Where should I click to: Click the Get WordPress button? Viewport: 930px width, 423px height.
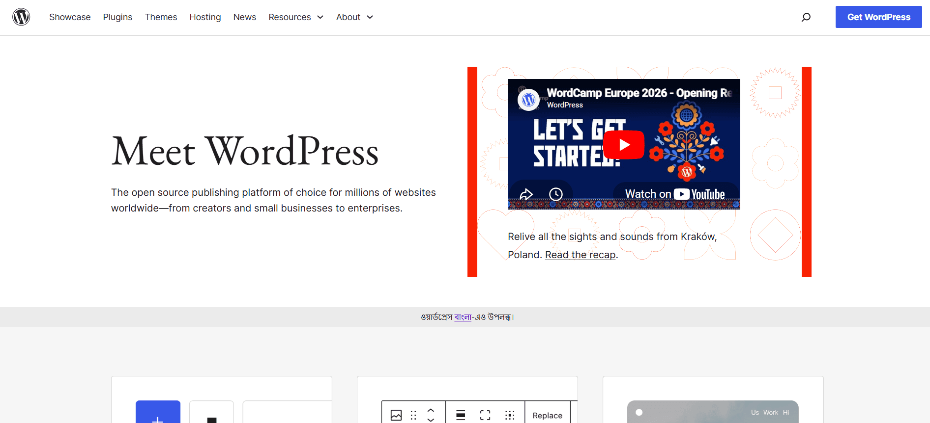pyautogui.click(x=879, y=17)
